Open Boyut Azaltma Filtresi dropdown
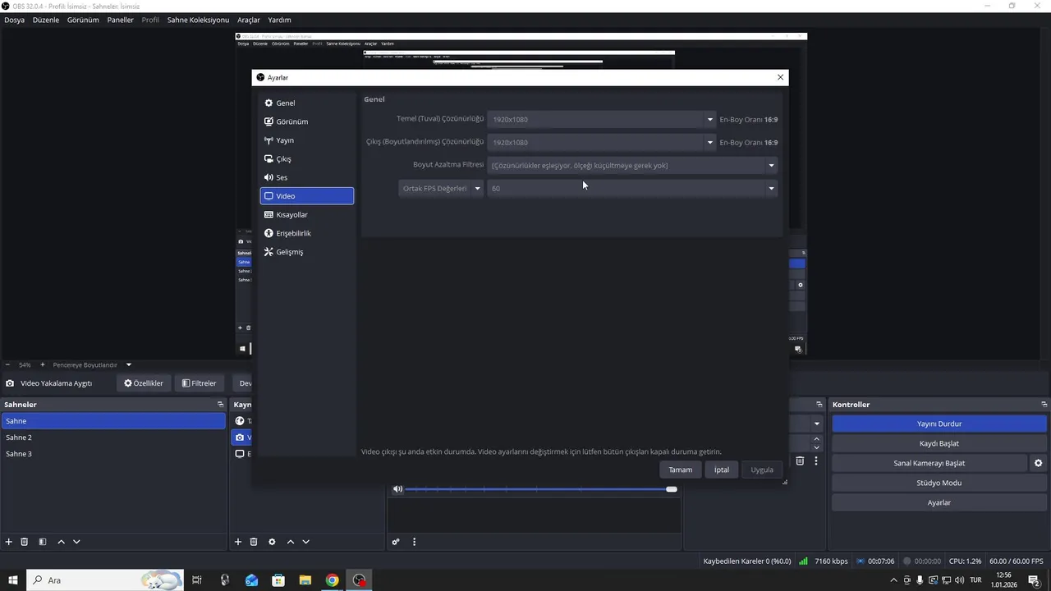Image resolution: width=1051 pixels, height=591 pixels. click(632, 165)
